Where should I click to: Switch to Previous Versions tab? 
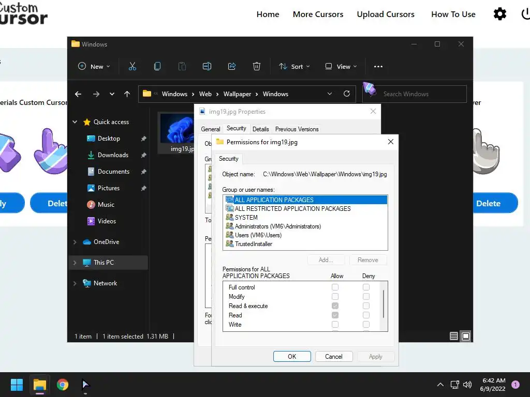pos(297,129)
